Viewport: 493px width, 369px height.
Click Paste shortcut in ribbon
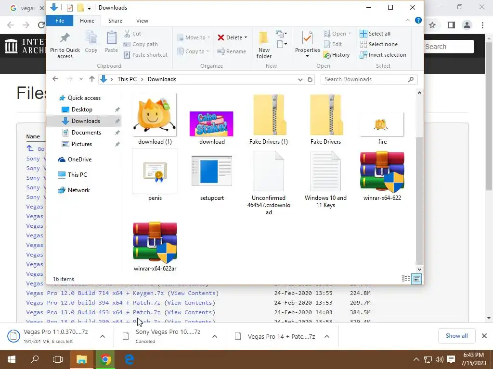point(145,55)
